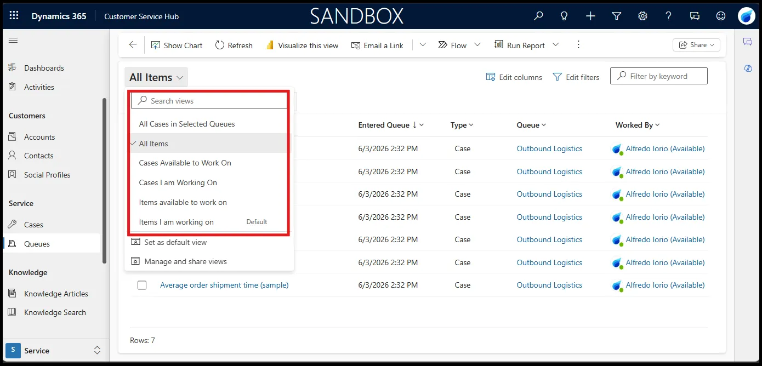Expand the Flow dropdown chevron

(477, 45)
